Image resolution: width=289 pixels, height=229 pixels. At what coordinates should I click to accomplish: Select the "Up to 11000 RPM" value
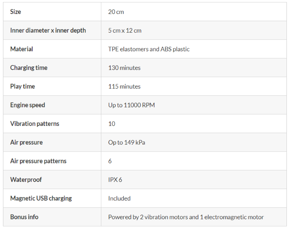pos(131,105)
